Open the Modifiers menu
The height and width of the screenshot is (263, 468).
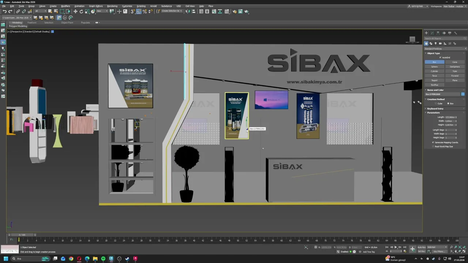[x=65, y=6]
